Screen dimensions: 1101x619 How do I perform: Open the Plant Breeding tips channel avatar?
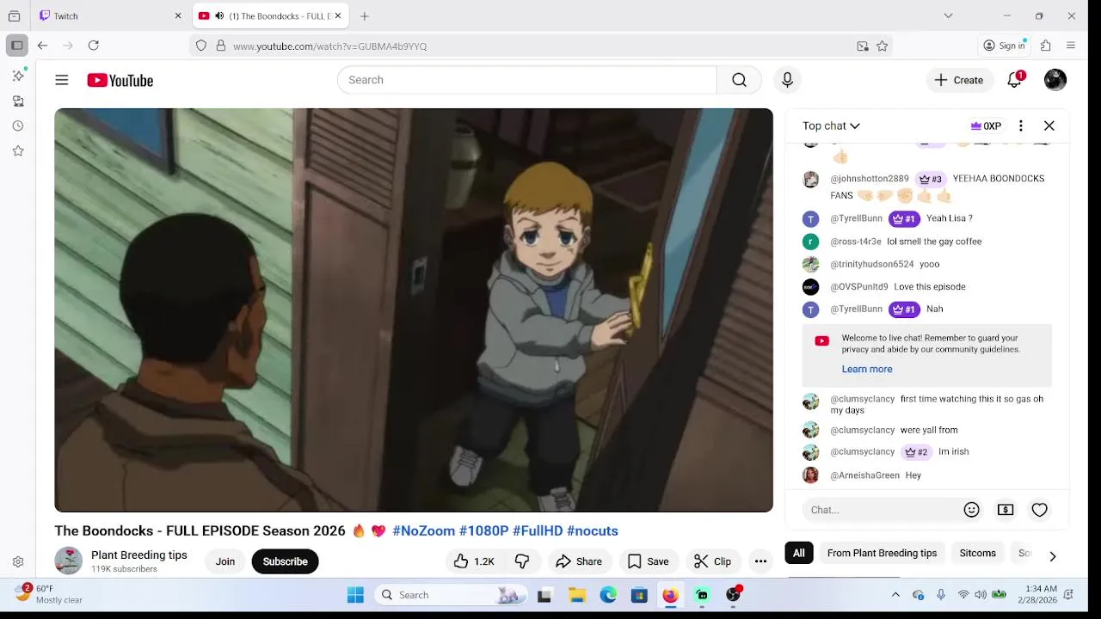pyautogui.click(x=68, y=561)
